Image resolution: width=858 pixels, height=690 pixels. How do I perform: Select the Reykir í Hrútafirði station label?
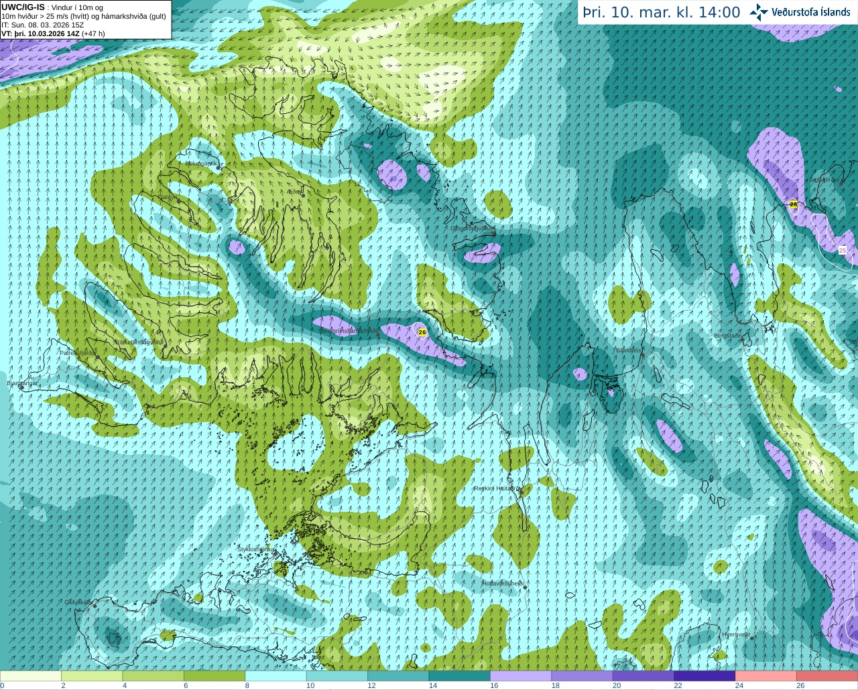[497, 488]
